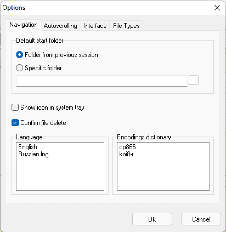
Task: Pick Russian.lng from the Language list
Action: (x=33, y=154)
